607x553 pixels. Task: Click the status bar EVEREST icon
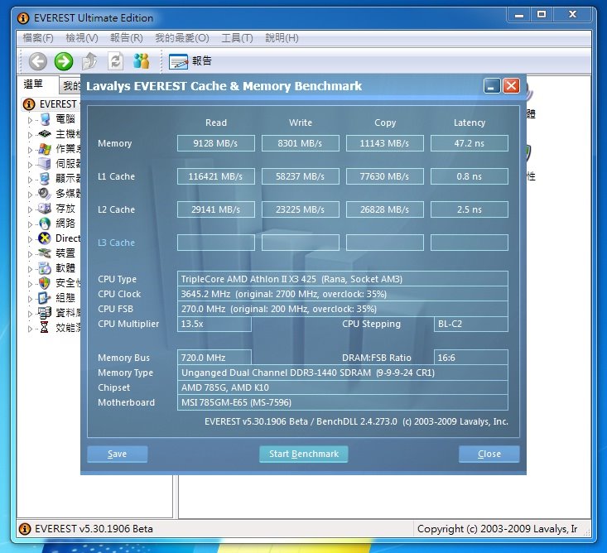click(25, 529)
